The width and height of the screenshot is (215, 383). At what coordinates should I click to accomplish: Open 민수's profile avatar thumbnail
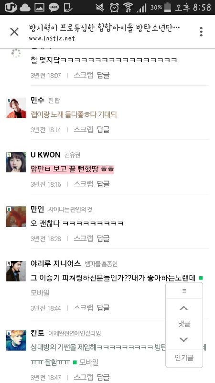point(16,108)
